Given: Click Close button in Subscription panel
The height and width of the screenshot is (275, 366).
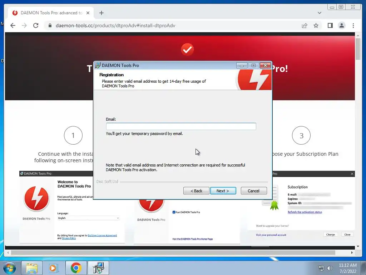Looking at the screenshot, I should pos(347,235).
